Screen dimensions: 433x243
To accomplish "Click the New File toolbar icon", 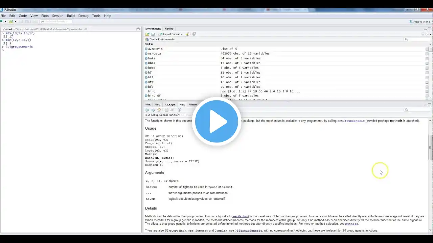I will pos(2,22).
